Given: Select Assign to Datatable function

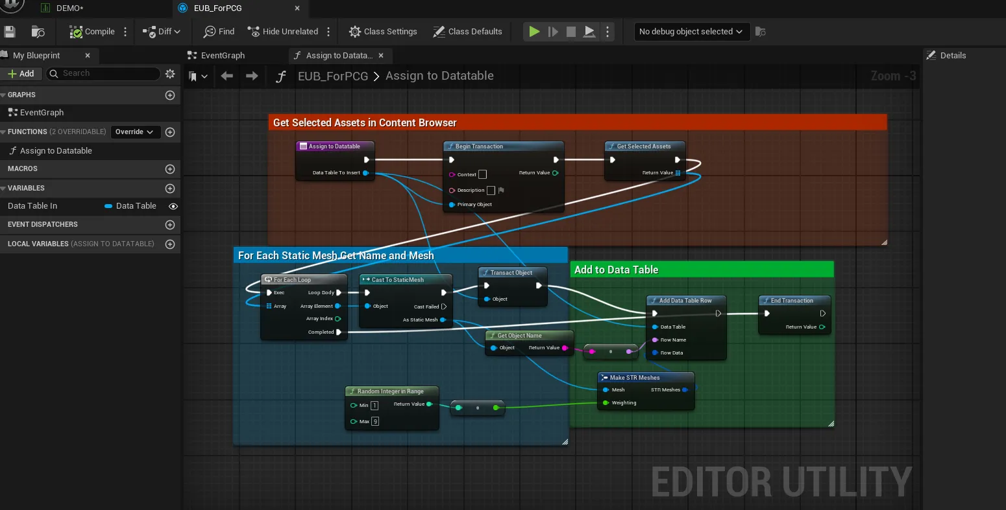Looking at the screenshot, I should [x=56, y=150].
